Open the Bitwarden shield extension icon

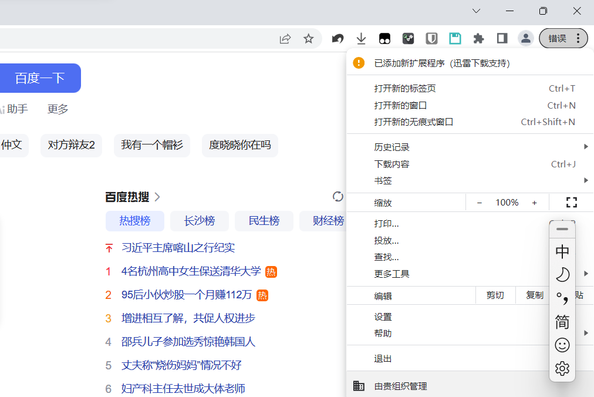[x=431, y=39]
